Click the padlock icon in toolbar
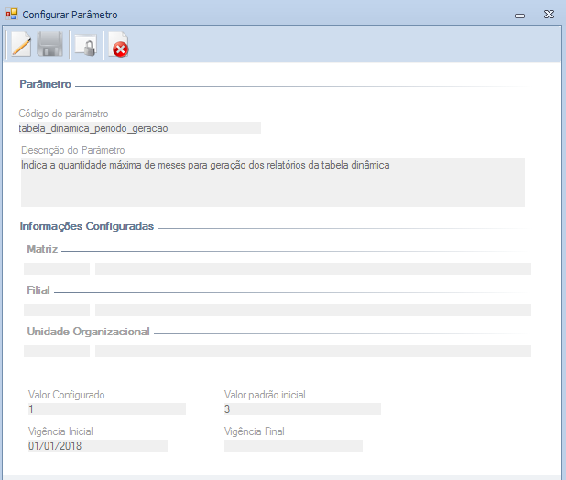 click(x=85, y=45)
